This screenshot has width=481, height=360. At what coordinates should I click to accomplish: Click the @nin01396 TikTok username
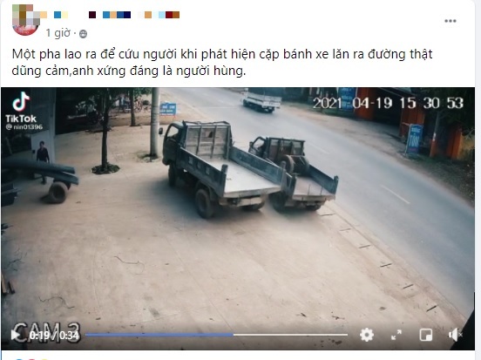24,126
